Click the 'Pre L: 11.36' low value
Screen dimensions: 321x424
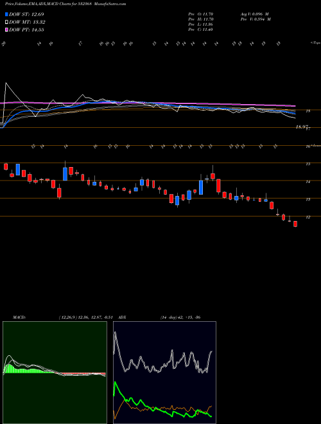point(202,24)
